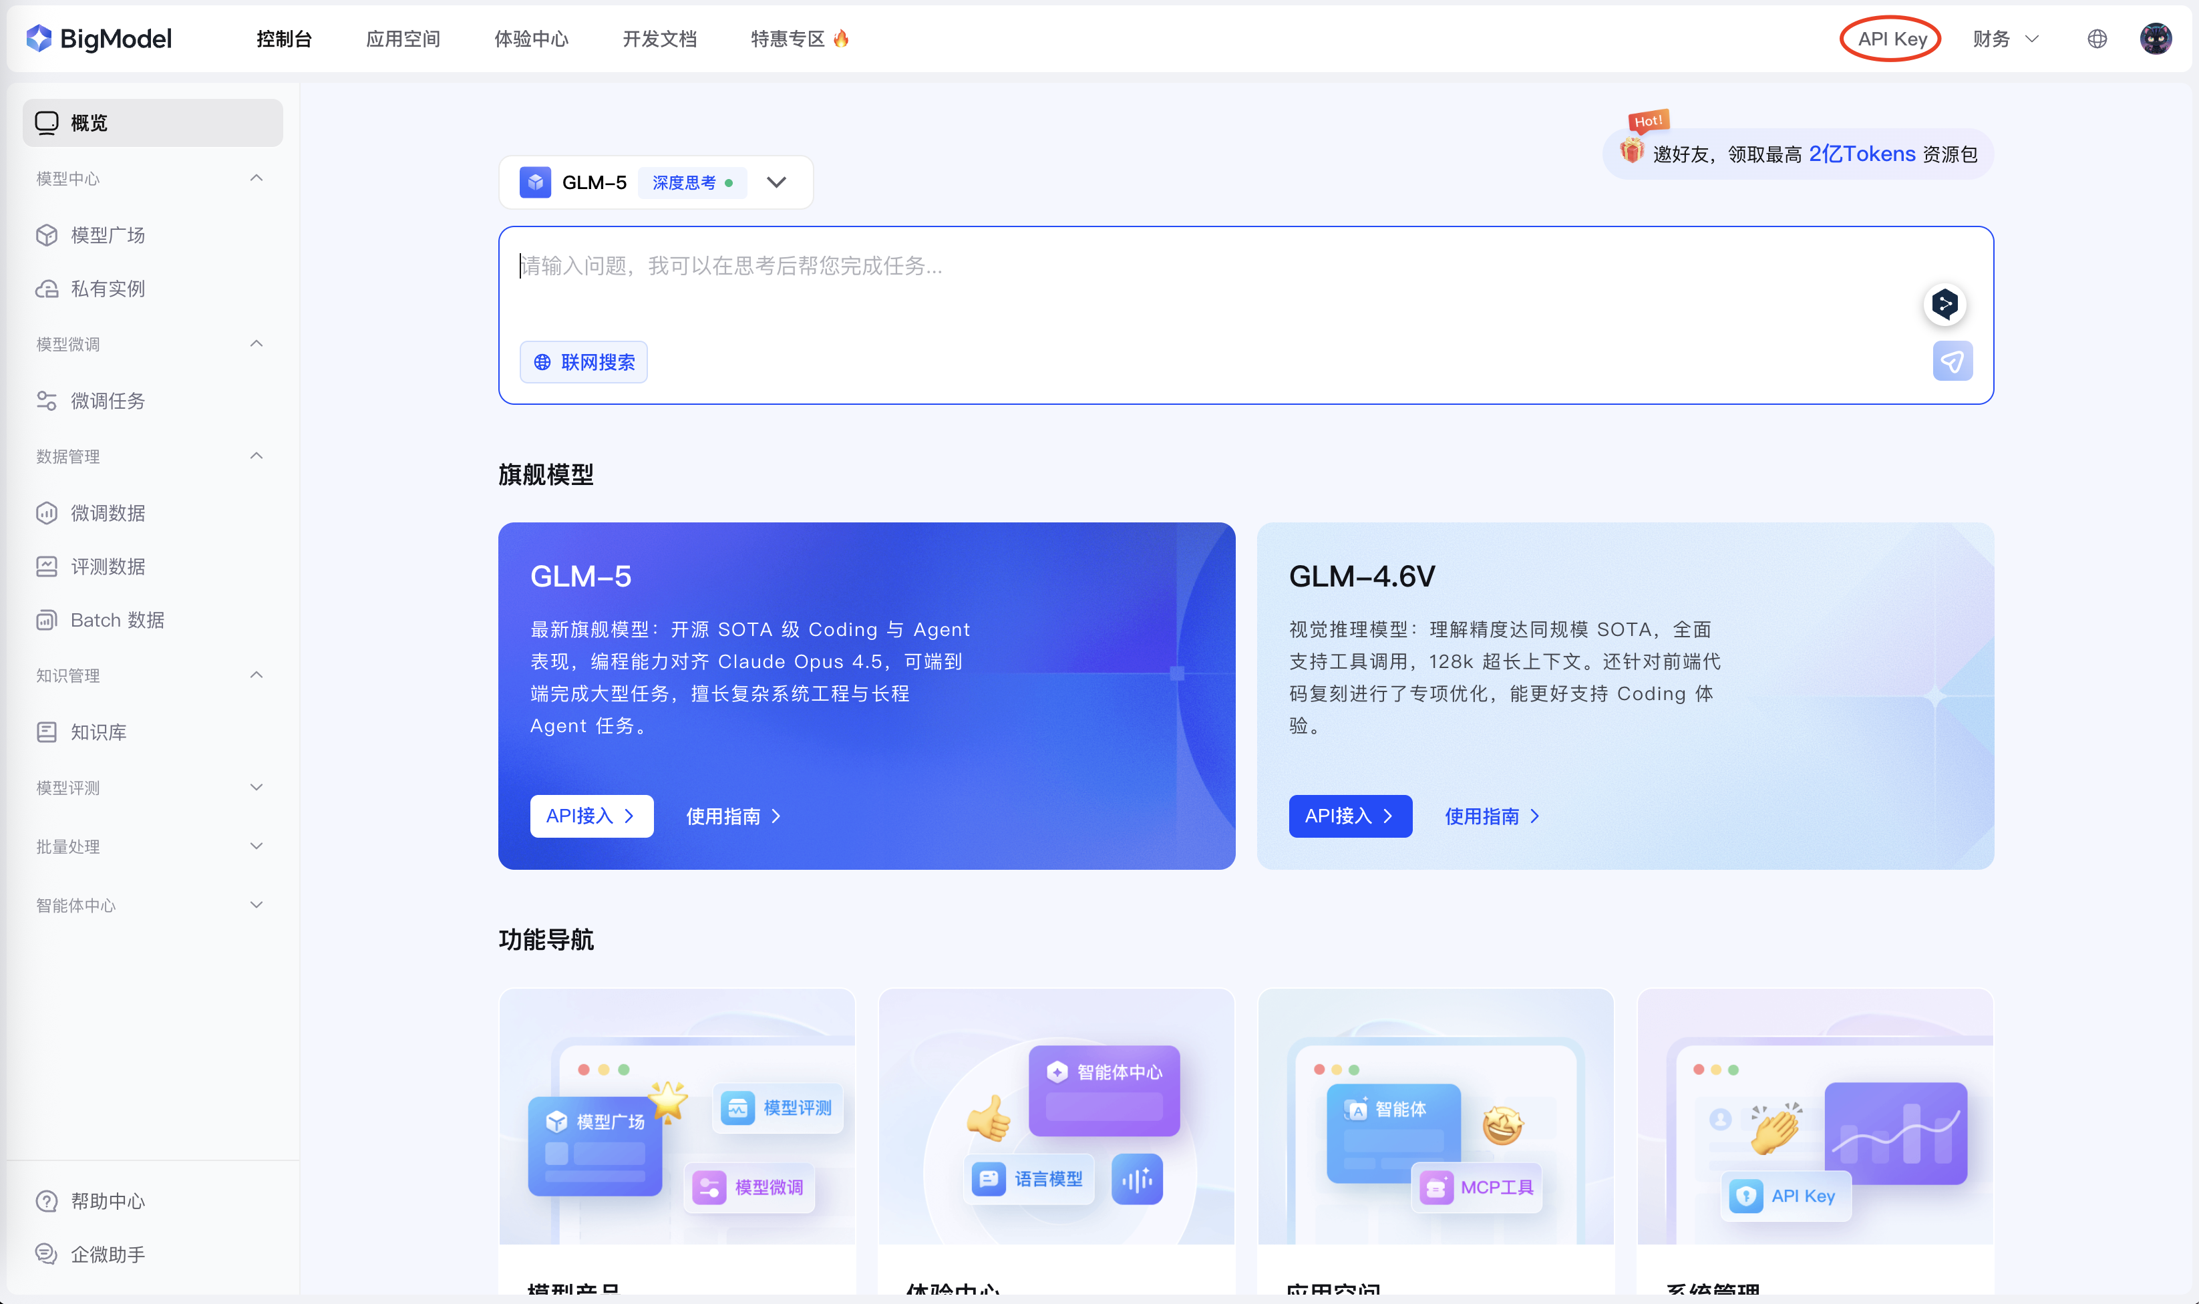Click into the question input text box
Image resolution: width=2199 pixels, height=1304 pixels.
1142,281
